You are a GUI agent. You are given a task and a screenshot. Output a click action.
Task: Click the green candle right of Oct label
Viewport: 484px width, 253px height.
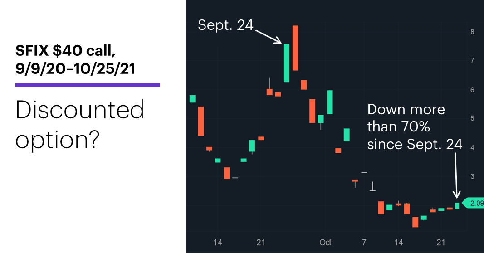pos(330,102)
